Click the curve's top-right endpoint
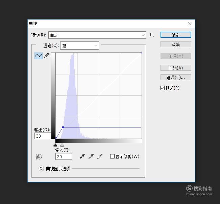This screenshot has height=204, width=220. (x=141, y=53)
